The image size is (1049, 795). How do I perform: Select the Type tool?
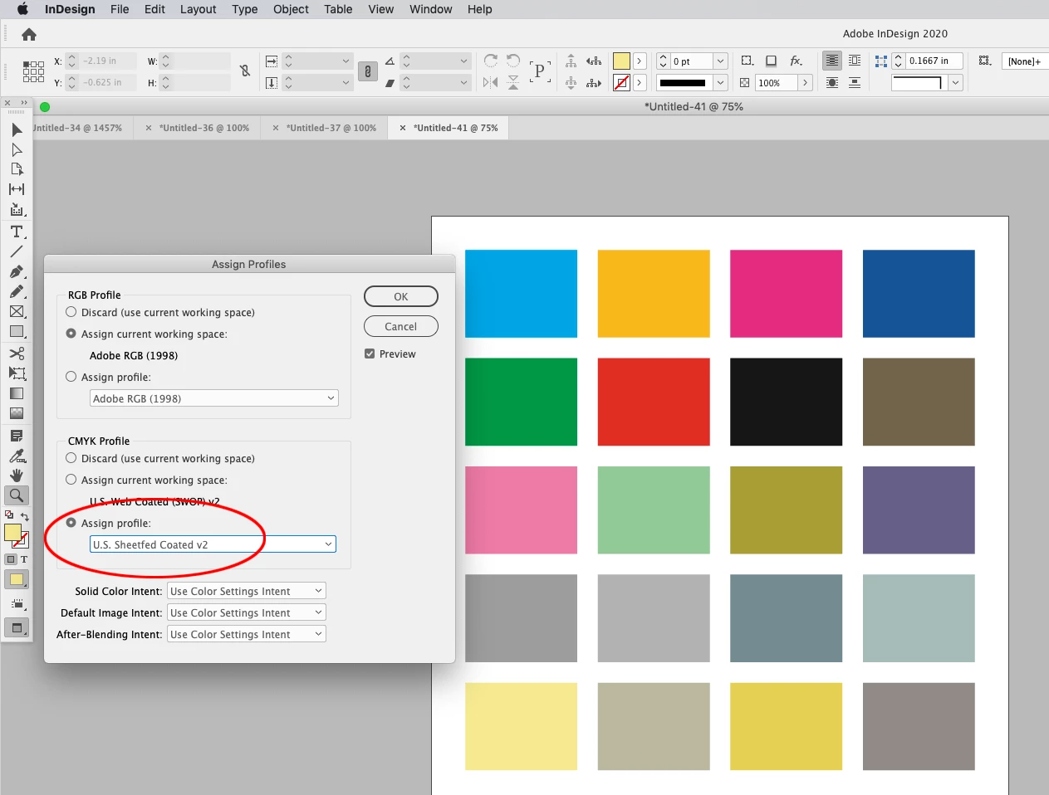[x=17, y=232]
